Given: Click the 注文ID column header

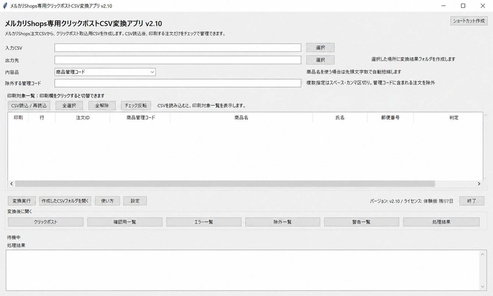Looking at the screenshot, I should (83, 118).
